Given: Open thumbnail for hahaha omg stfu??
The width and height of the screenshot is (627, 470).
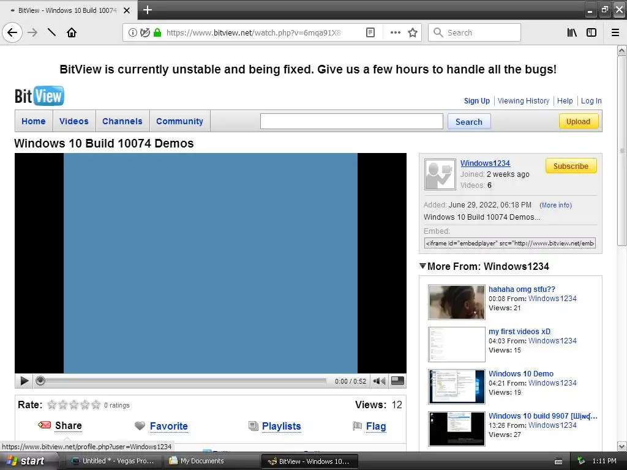Looking at the screenshot, I should (x=457, y=302).
